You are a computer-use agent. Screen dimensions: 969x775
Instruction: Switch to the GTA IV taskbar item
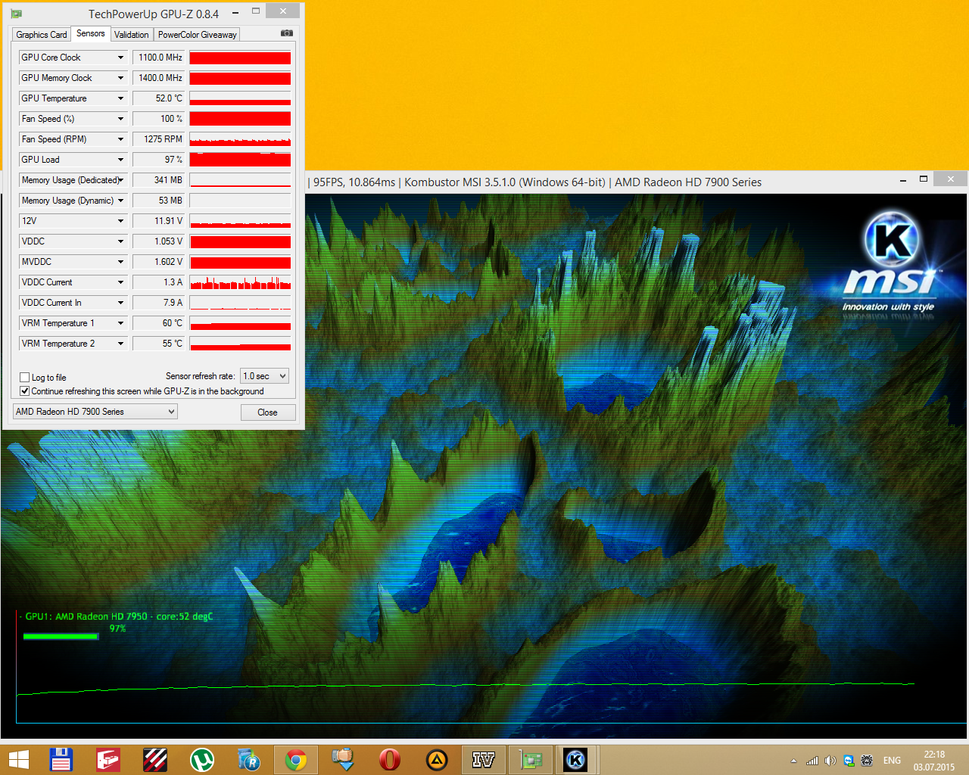click(484, 760)
